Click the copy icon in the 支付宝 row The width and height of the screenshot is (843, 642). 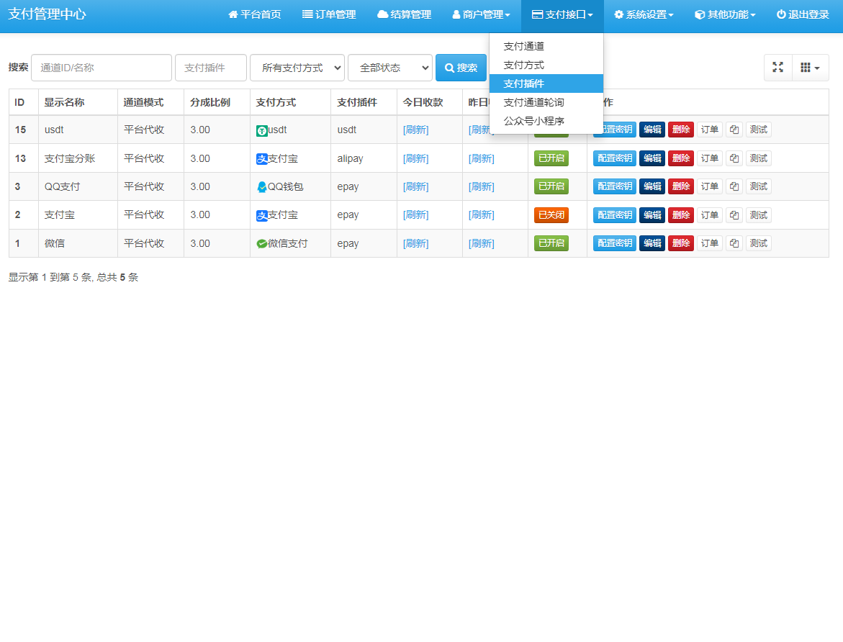tap(734, 214)
